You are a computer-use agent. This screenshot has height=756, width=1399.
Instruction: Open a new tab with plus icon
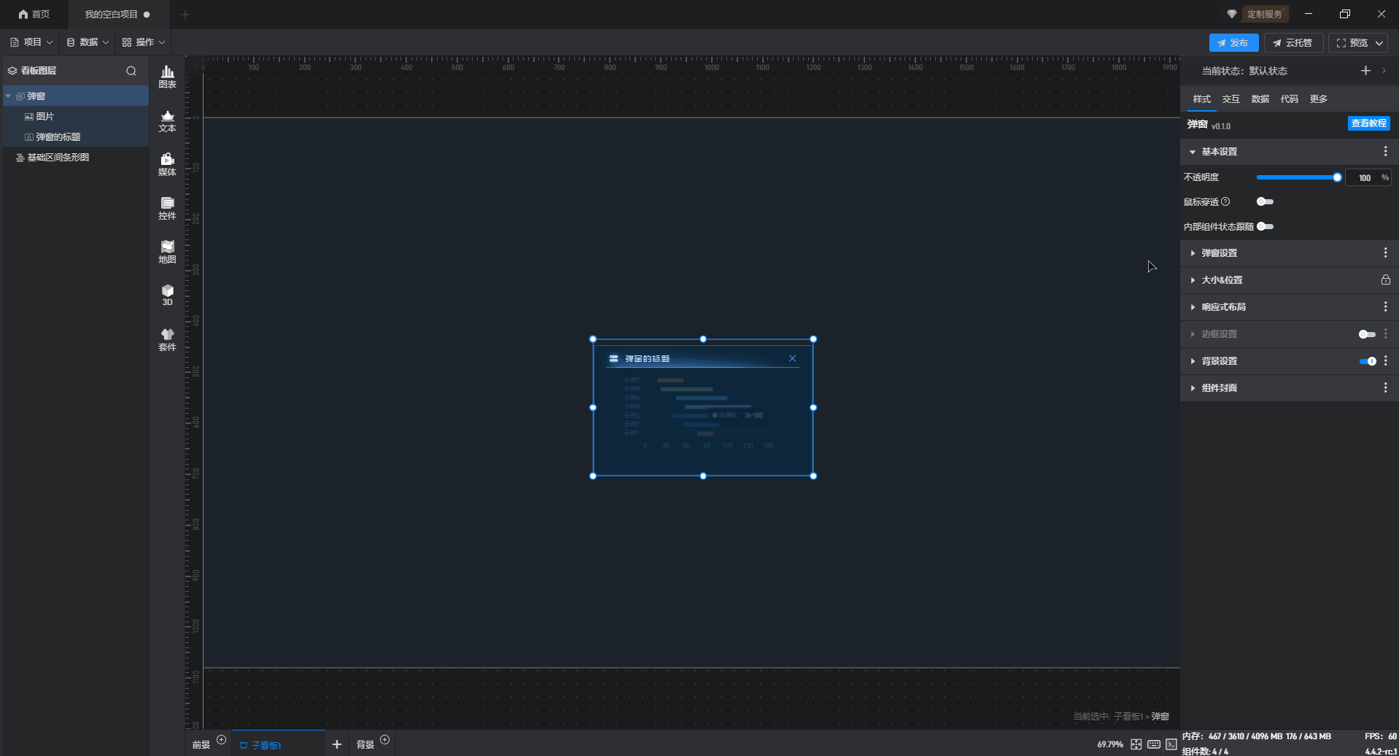pos(185,15)
